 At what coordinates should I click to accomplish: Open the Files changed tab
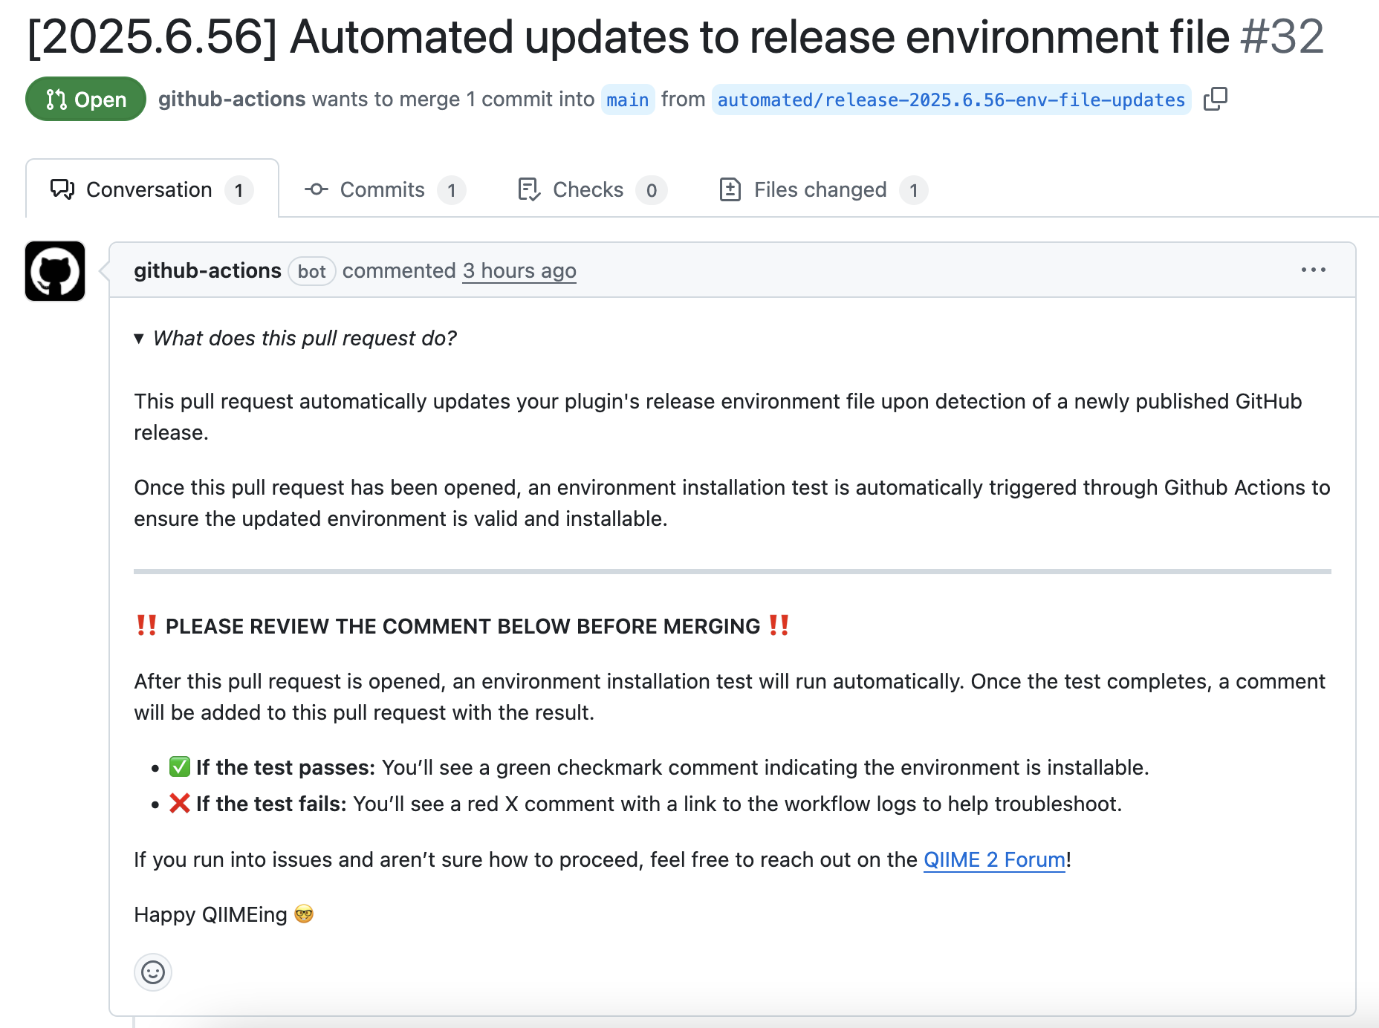coord(823,189)
